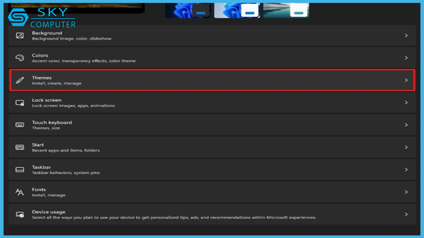
Task: Click the Background picture icon
Action: 20,35
